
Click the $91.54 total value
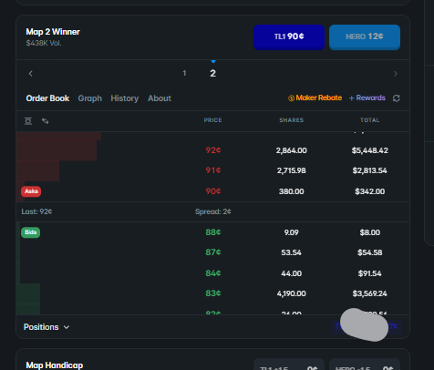[x=370, y=273]
